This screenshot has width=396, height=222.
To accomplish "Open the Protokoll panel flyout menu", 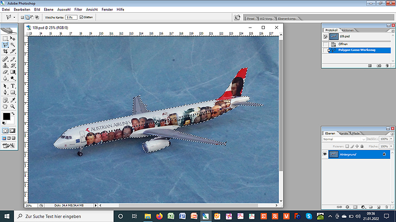I will [393, 31].
